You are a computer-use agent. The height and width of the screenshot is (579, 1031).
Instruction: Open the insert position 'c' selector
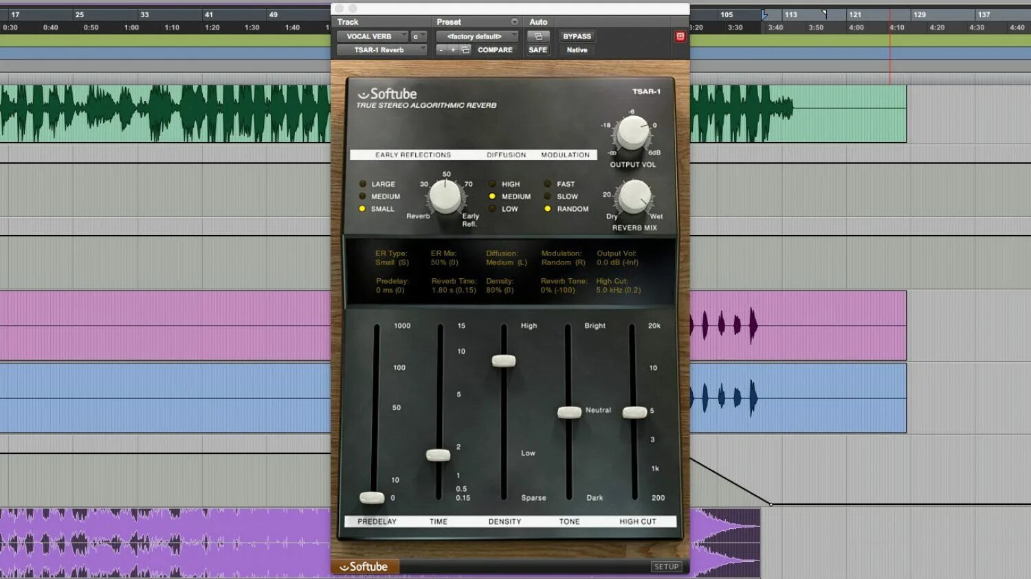(x=419, y=36)
